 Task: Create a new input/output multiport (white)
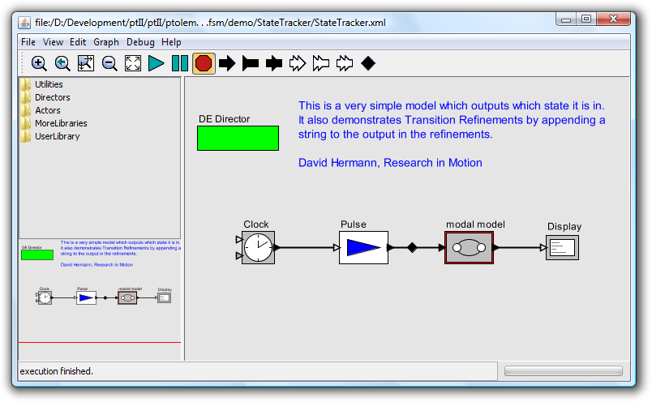(345, 63)
